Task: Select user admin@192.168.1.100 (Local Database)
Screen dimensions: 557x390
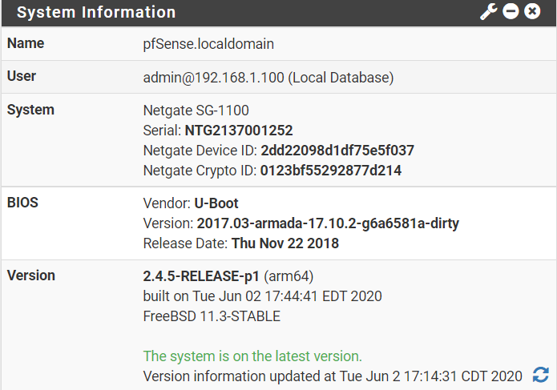Action: click(x=268, y=78)
